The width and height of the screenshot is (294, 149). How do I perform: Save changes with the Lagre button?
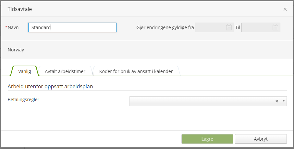tap(207, 139)
